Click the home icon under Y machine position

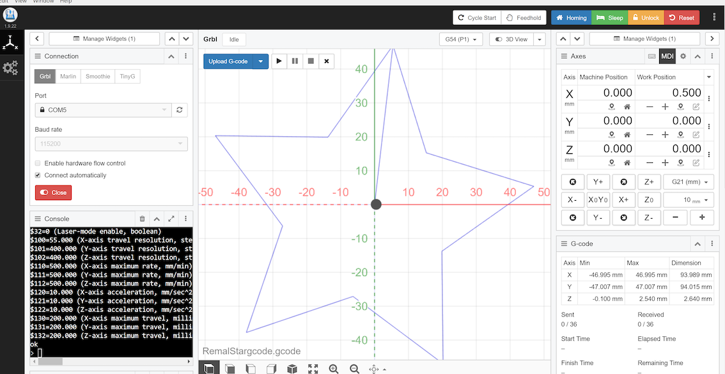tap(627, 135)
